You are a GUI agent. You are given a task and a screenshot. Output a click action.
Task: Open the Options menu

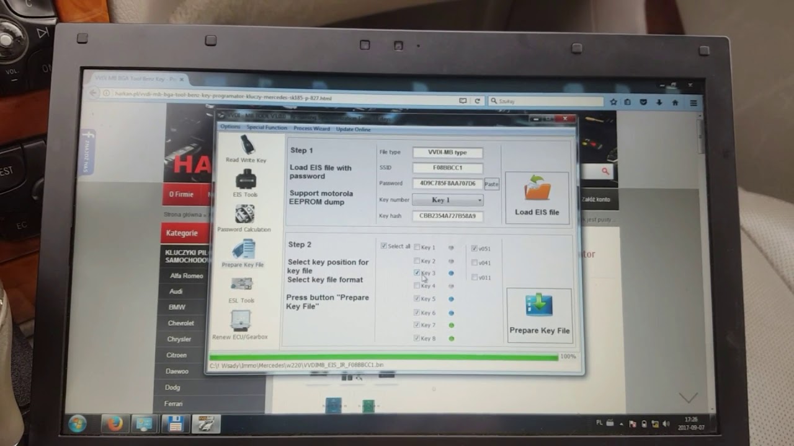point(230,127)
